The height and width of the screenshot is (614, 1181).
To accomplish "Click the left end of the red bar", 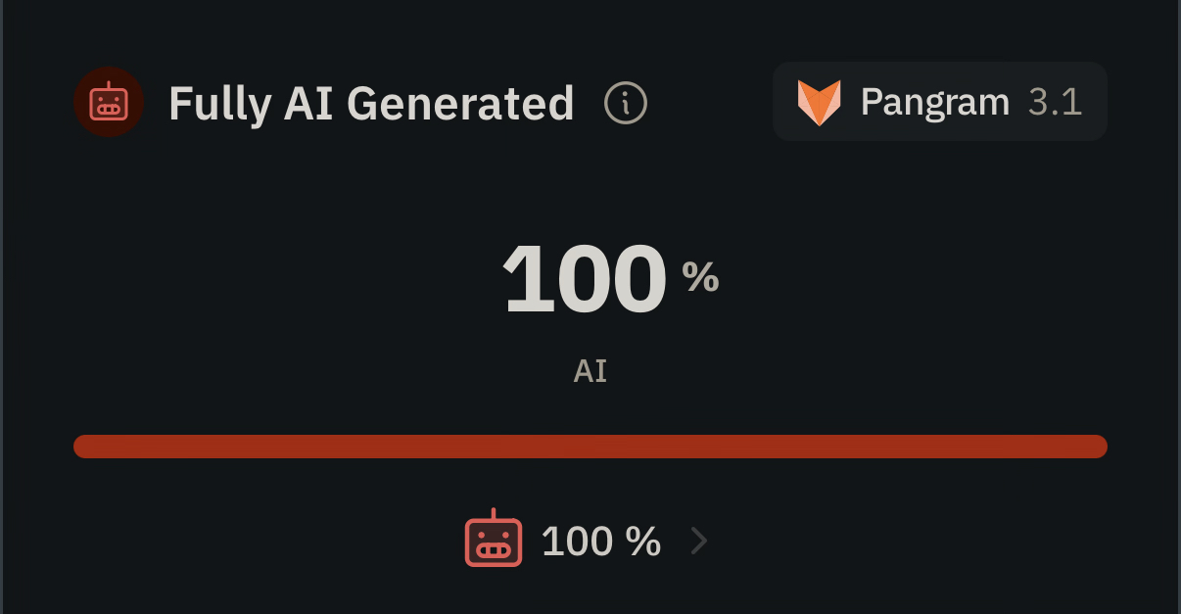I will coord(83,447).
